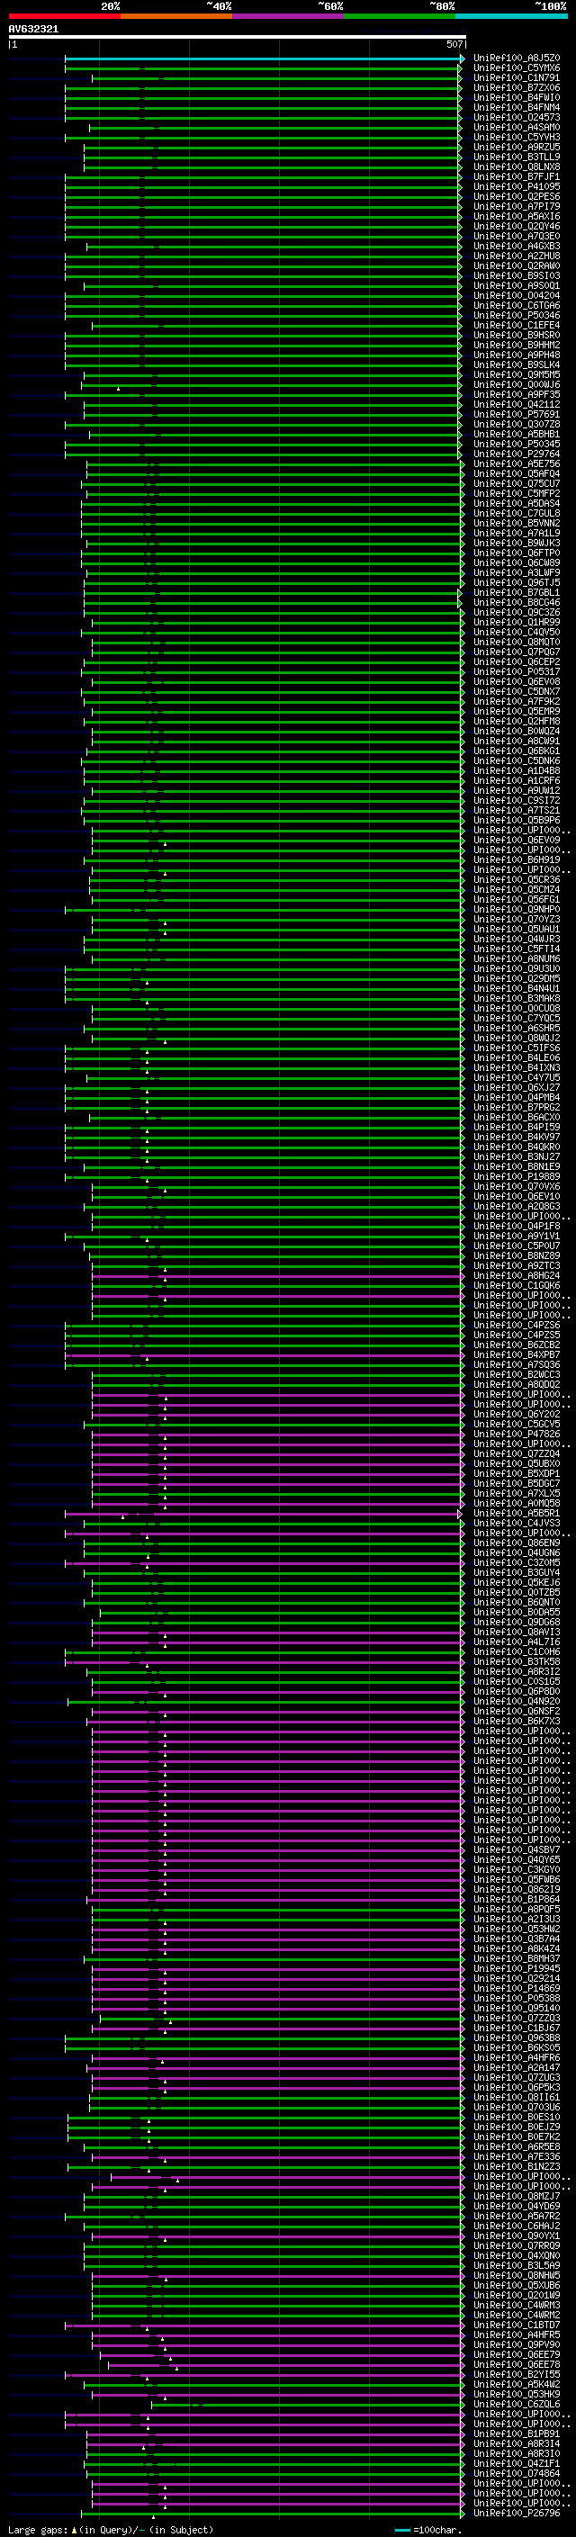Open hit UniRef100_P29764
Screen dimensions: 576x2537
click(517, 454)
